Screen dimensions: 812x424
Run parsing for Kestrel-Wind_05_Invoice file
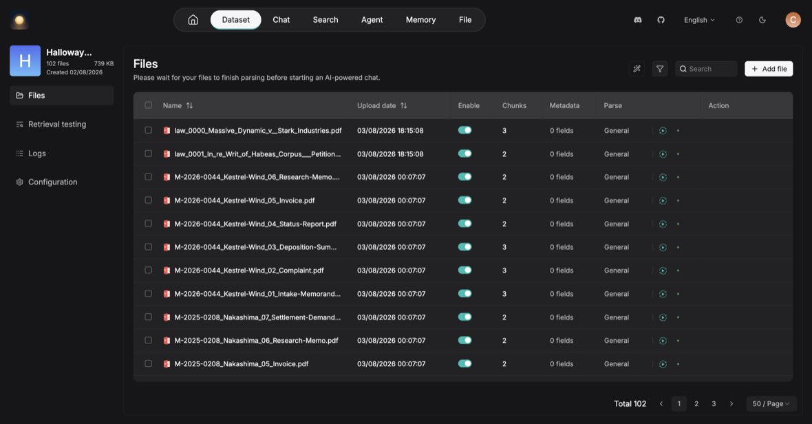[x=663, y=201]
